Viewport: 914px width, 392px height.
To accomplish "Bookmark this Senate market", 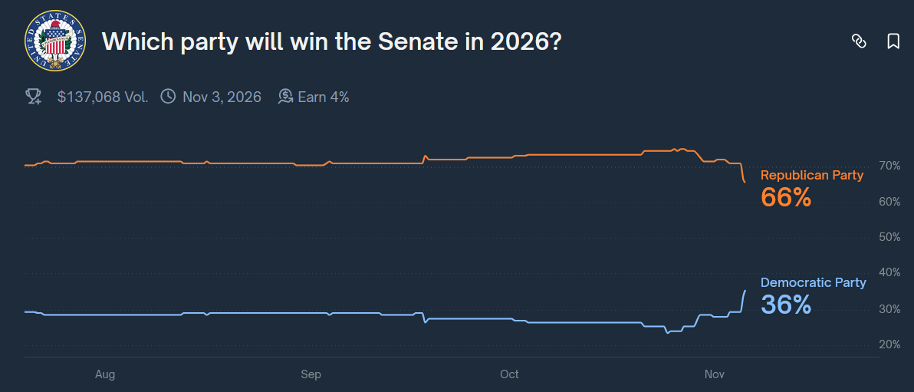I will 893,41.
